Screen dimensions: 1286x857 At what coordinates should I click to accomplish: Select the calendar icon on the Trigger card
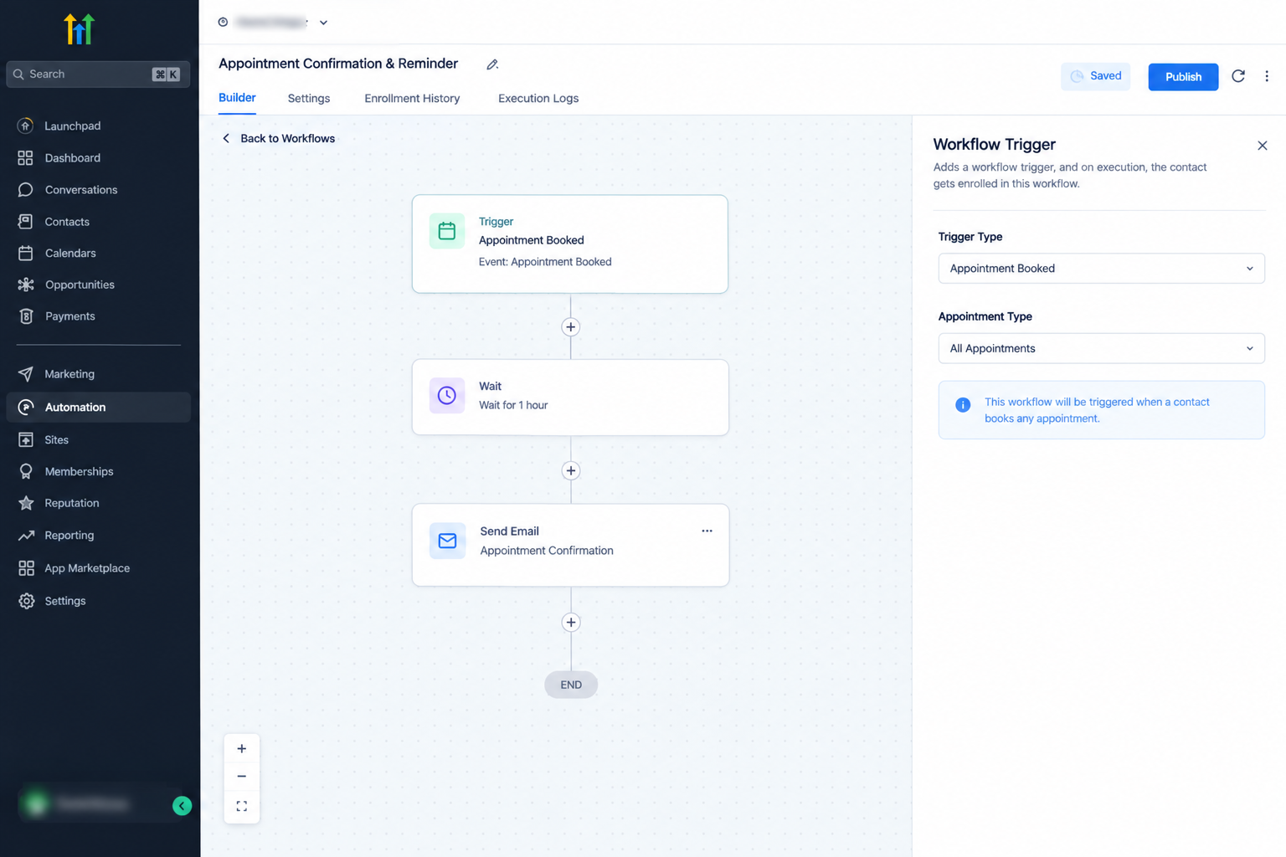coord(447,231)
